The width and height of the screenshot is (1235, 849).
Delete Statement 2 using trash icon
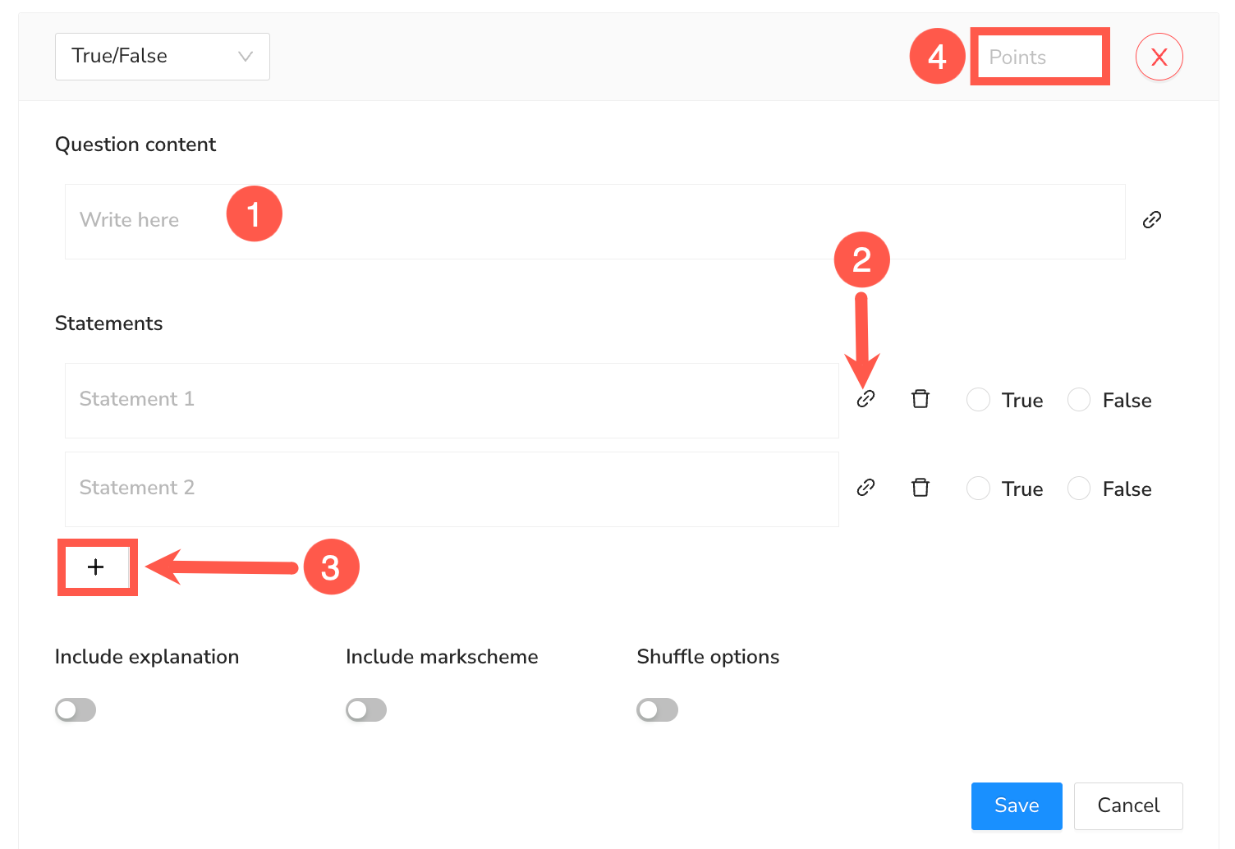pos(921,488)
